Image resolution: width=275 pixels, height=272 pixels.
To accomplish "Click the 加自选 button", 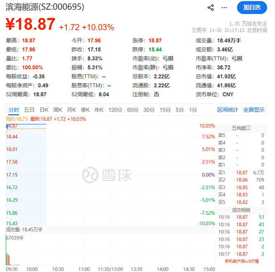I will click(251, 7).
